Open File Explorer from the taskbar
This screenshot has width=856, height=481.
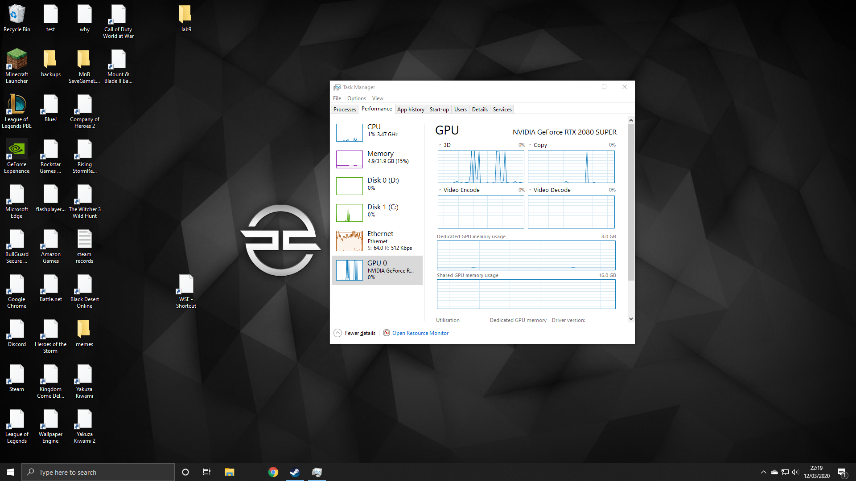229,472
